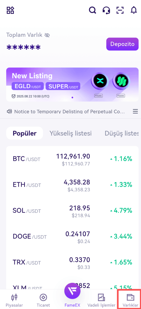
Task: Open Ticaret trade icon in bottom bar
Action: [43, 297]
